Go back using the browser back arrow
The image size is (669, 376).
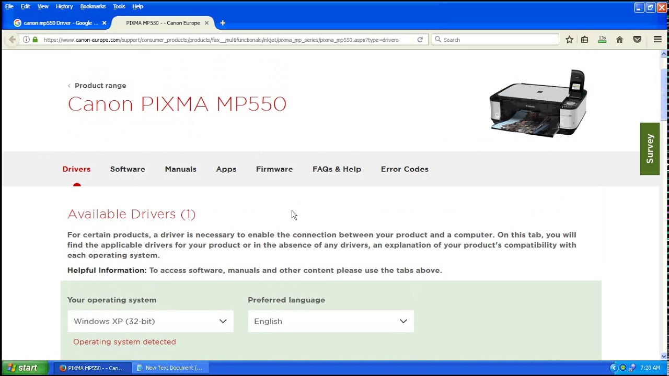click(x=11, y=40)
